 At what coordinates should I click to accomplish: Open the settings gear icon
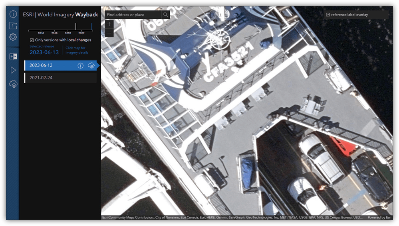coord(13,37)
